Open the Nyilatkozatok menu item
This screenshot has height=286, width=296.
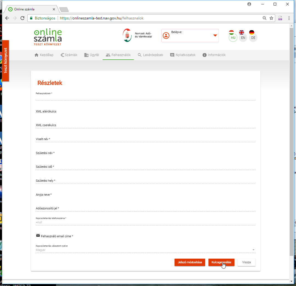[183, 55]
